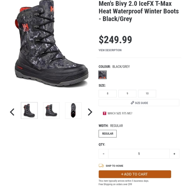
Task: Show previous product image with left arrow
Action: [x=12, y=112]
